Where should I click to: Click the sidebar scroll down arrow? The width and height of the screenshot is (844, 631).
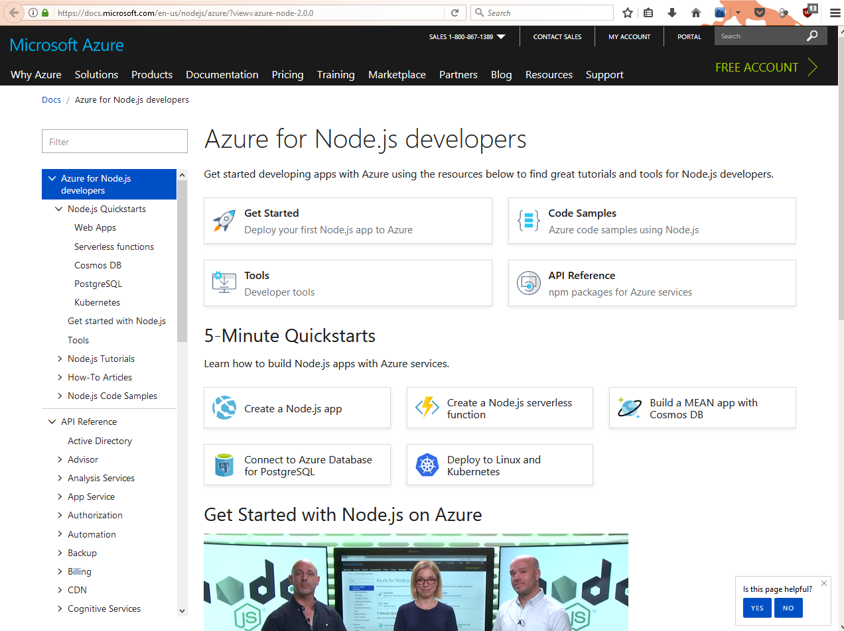pyautogui.click(x=182, y=610)
